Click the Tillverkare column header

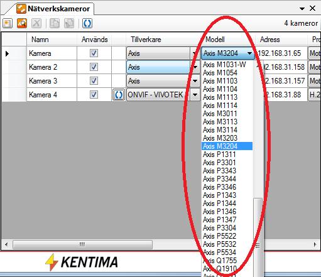point(163,40)
